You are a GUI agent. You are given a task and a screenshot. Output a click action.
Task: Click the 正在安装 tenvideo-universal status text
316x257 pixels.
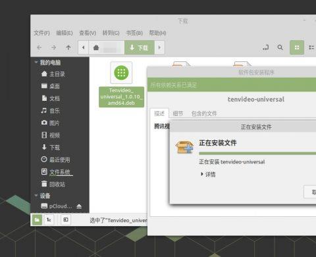pyautogui.click(x=232, y=162)
